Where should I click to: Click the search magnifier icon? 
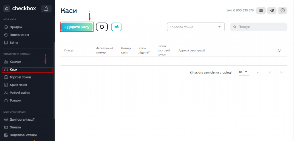point(235,27)
